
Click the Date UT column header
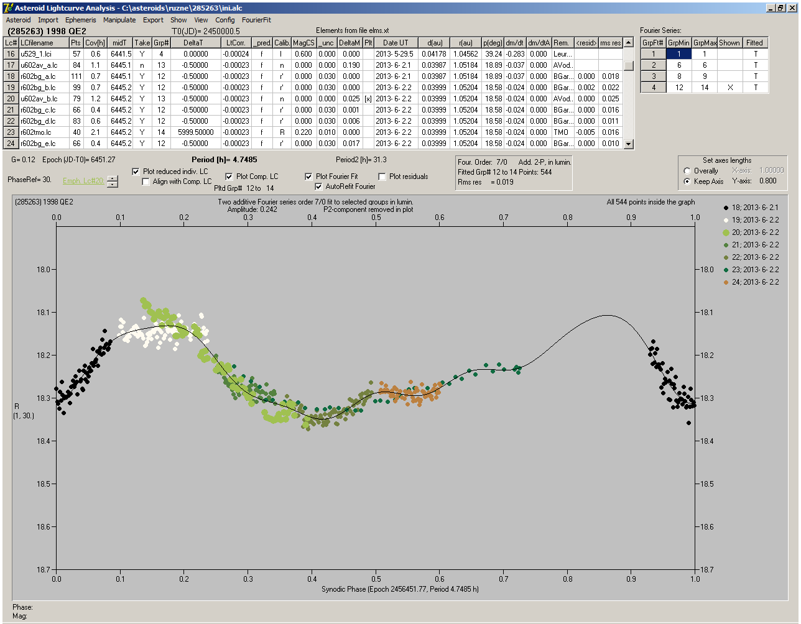click(x=396, y=43)
